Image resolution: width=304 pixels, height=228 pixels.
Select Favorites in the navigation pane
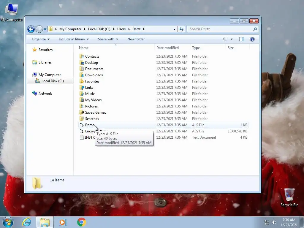45,50
